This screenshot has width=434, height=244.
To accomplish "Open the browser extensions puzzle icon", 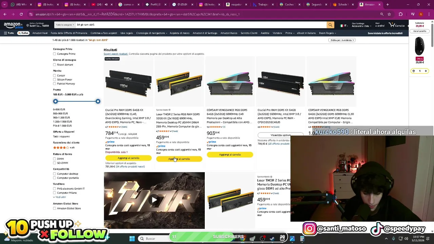I will pos(400,14).
